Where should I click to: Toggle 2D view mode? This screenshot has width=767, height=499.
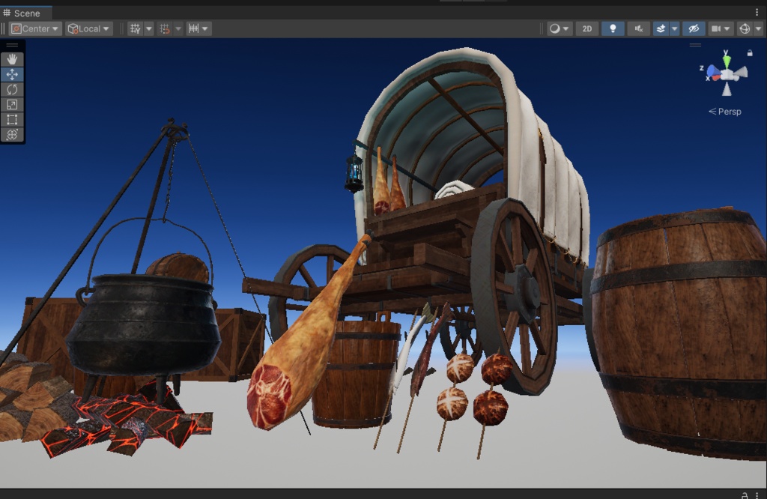pos(587,29)
